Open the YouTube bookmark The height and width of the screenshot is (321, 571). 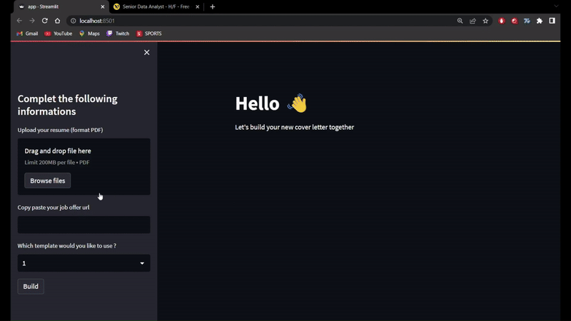[x=59, y=34]
